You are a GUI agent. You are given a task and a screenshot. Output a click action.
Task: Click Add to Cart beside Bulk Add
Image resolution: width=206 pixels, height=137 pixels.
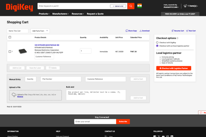coord(138,98)
